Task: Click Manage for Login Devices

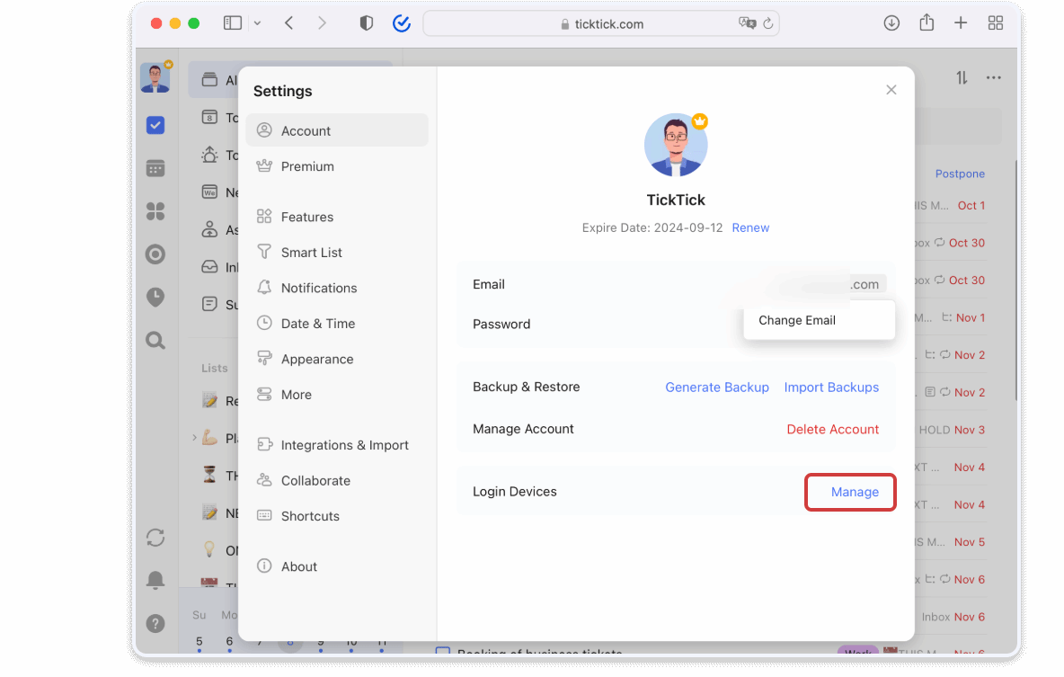Action: [854, 492]
